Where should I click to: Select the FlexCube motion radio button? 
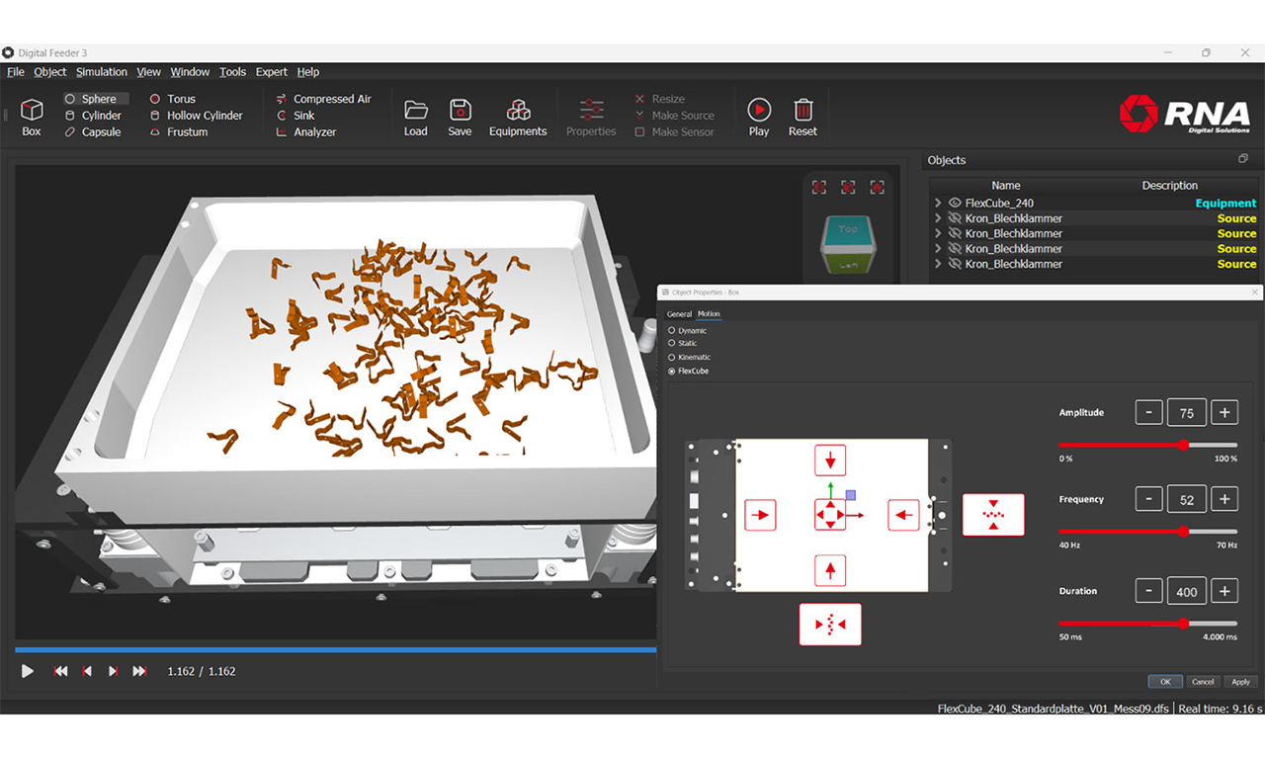tap(672, 371)
